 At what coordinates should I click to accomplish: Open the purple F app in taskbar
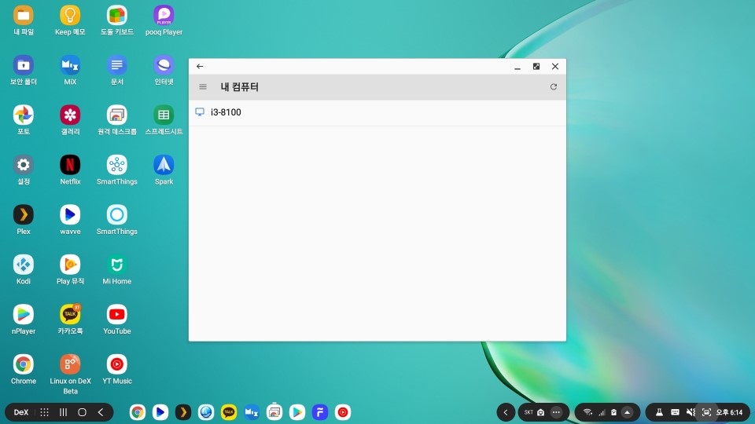point(320,412)
